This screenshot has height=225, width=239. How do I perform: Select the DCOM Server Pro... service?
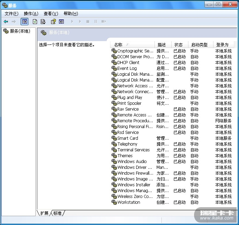point(135,57)
